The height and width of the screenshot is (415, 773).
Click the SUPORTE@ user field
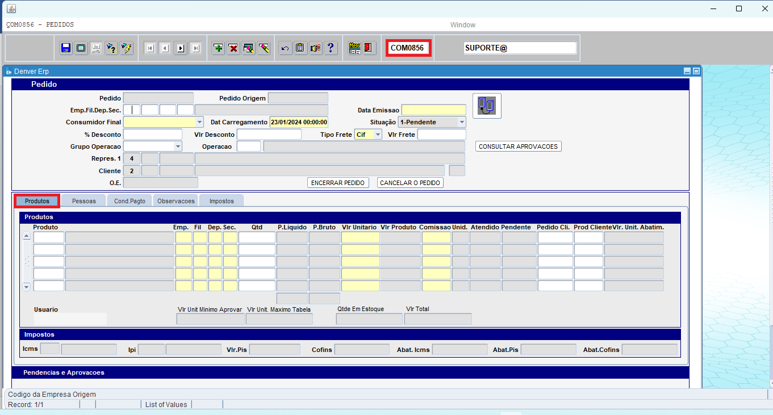point(520,48)
